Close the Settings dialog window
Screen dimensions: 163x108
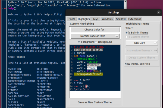click(158, 12)
